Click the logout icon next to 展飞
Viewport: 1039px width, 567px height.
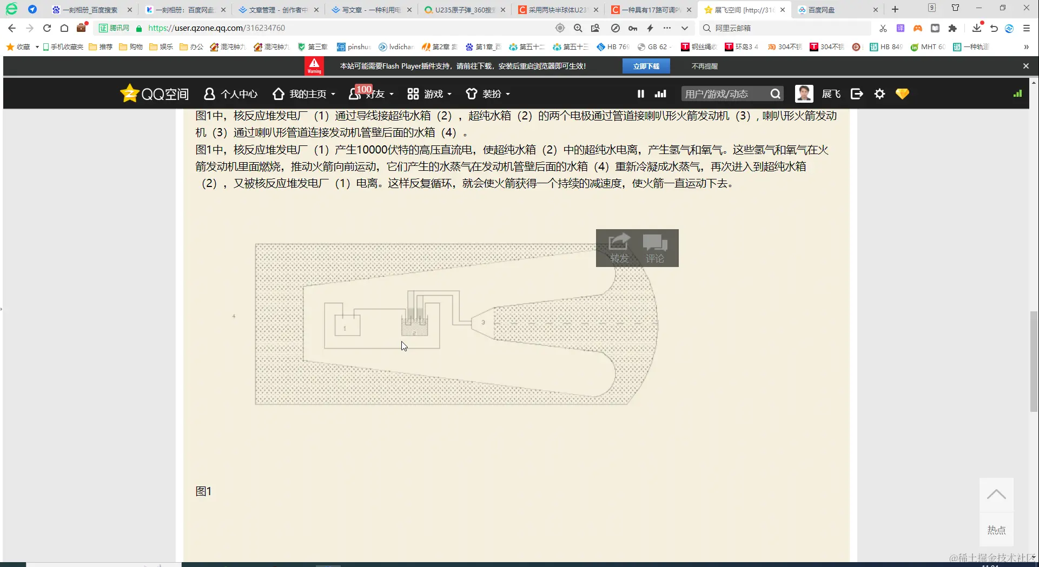click(x=857, y=94)
